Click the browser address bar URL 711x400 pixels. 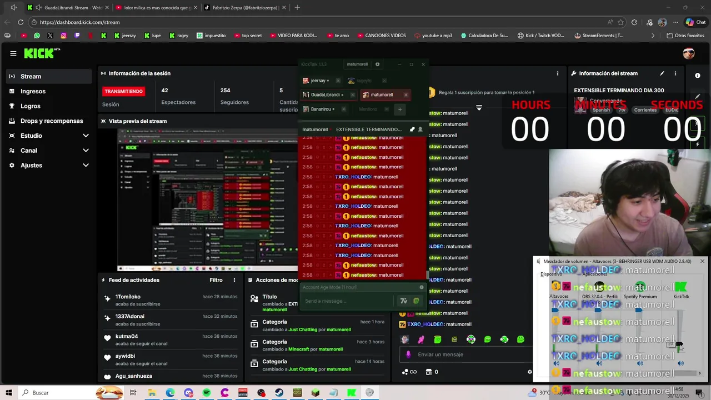click(x=79, y=22)
